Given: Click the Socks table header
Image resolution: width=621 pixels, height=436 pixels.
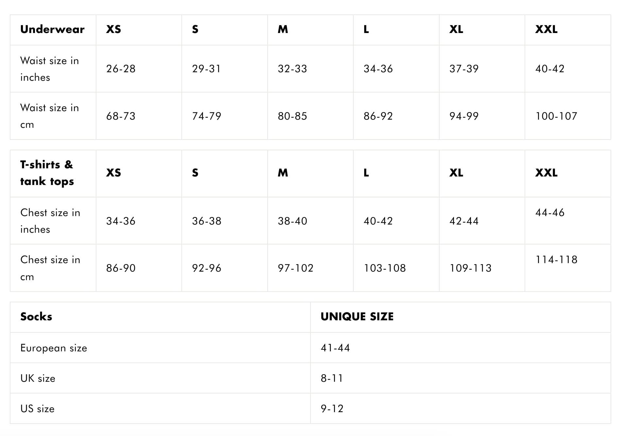Looking at the screenshot, I should tap(36, 317).
